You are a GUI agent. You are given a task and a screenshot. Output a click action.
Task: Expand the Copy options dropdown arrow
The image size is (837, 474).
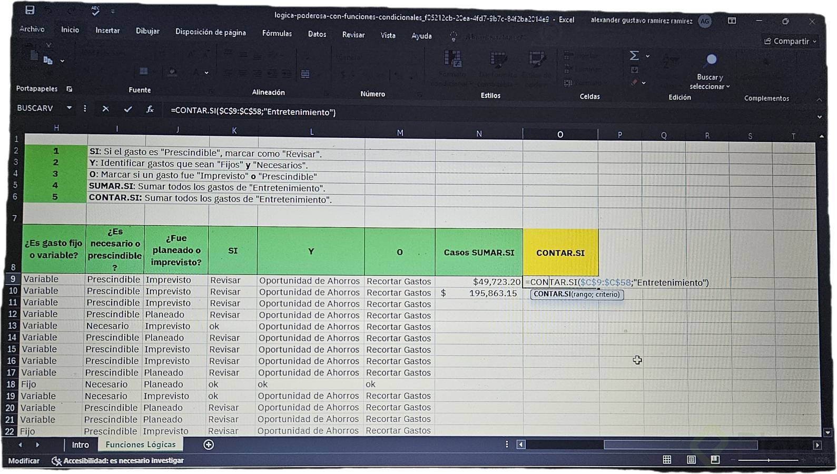62,61
